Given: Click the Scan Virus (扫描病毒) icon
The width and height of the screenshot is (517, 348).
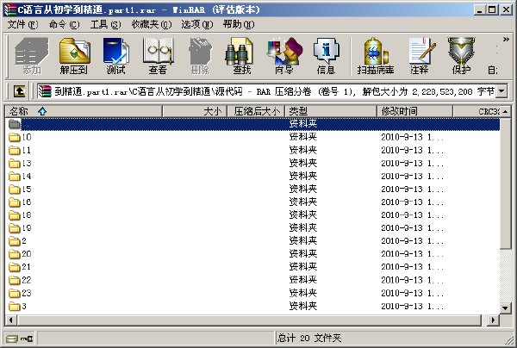Looking at the screenshot, I should coord(376,56).
